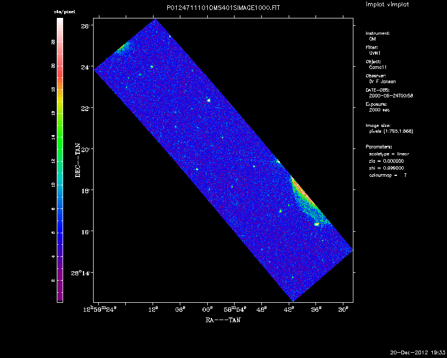Click the bright galaxy edge emission in image

click(302, 193)
